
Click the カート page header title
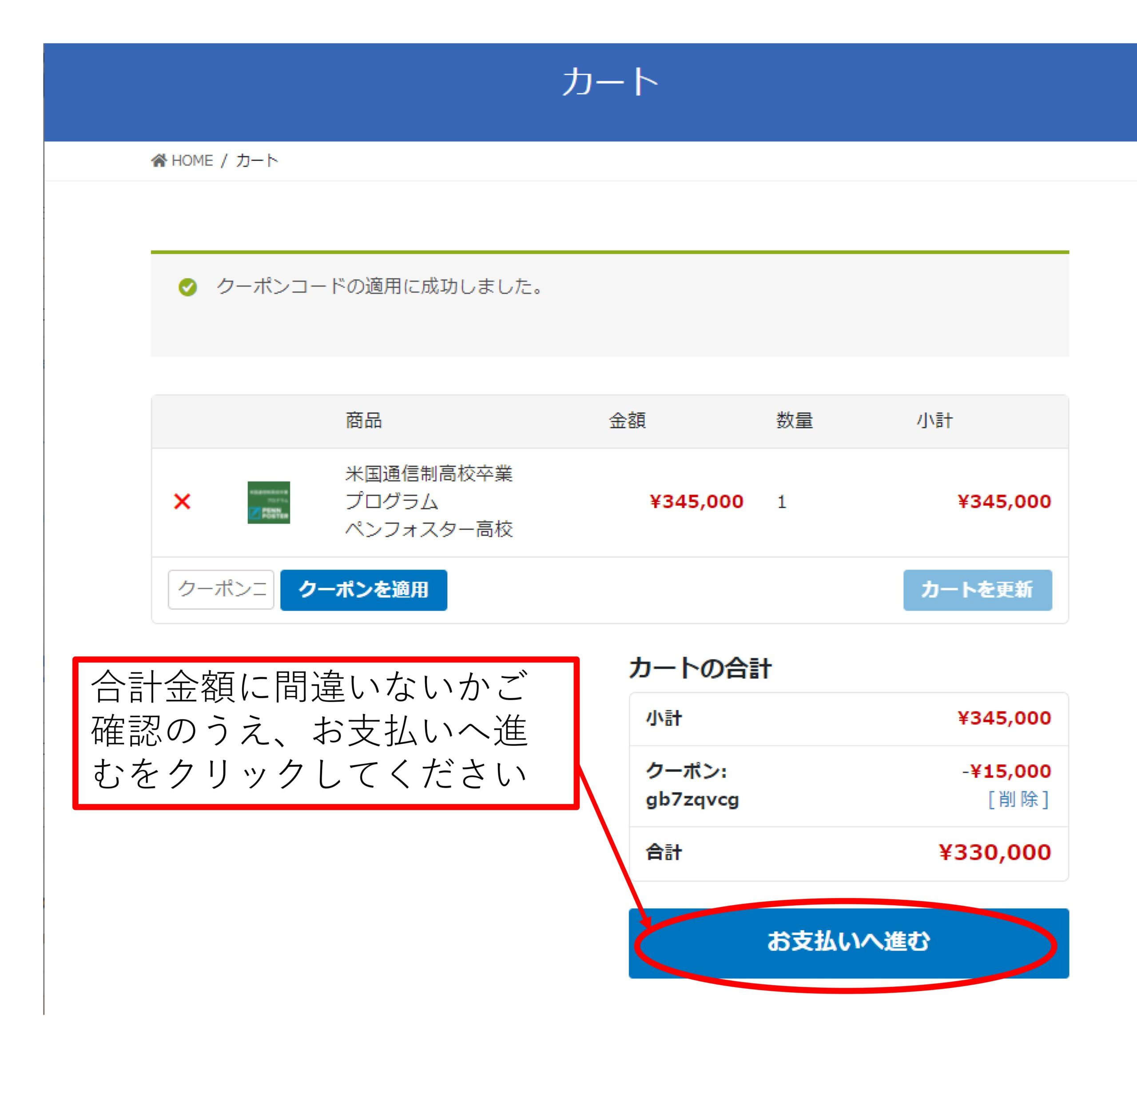coord(610,82)
